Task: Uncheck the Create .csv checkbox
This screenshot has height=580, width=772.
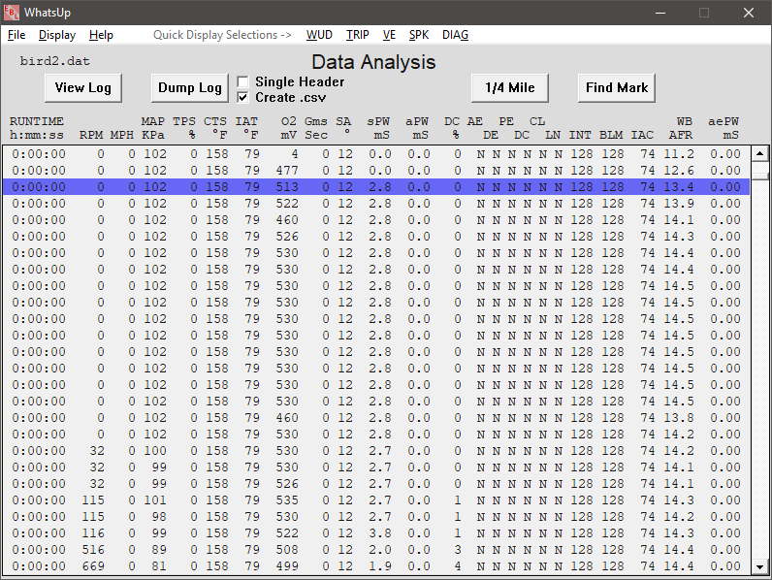Action: (x=243, y=97)
